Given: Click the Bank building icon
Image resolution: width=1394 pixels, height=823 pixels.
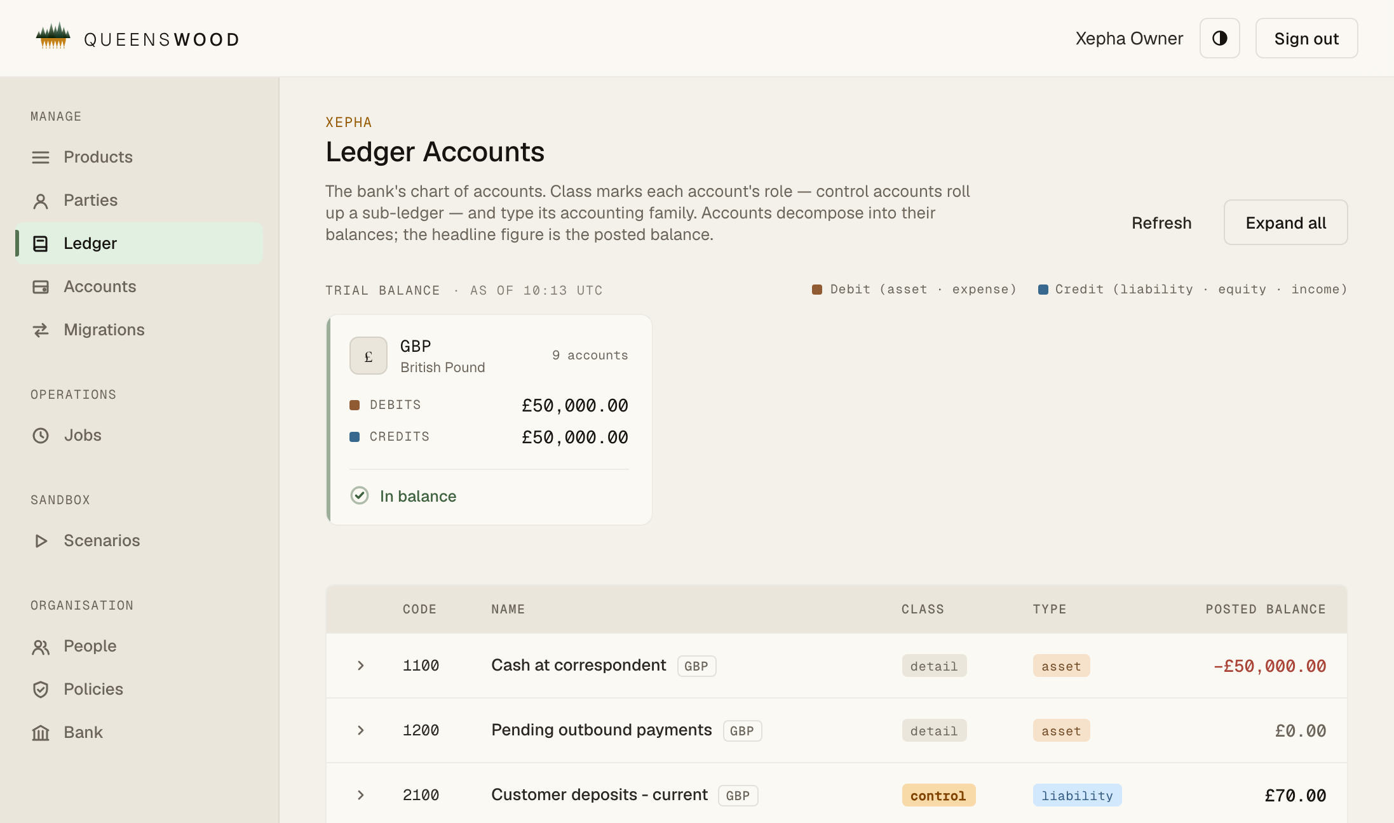Looking at the screenshot, I should (x=41, y=733).
